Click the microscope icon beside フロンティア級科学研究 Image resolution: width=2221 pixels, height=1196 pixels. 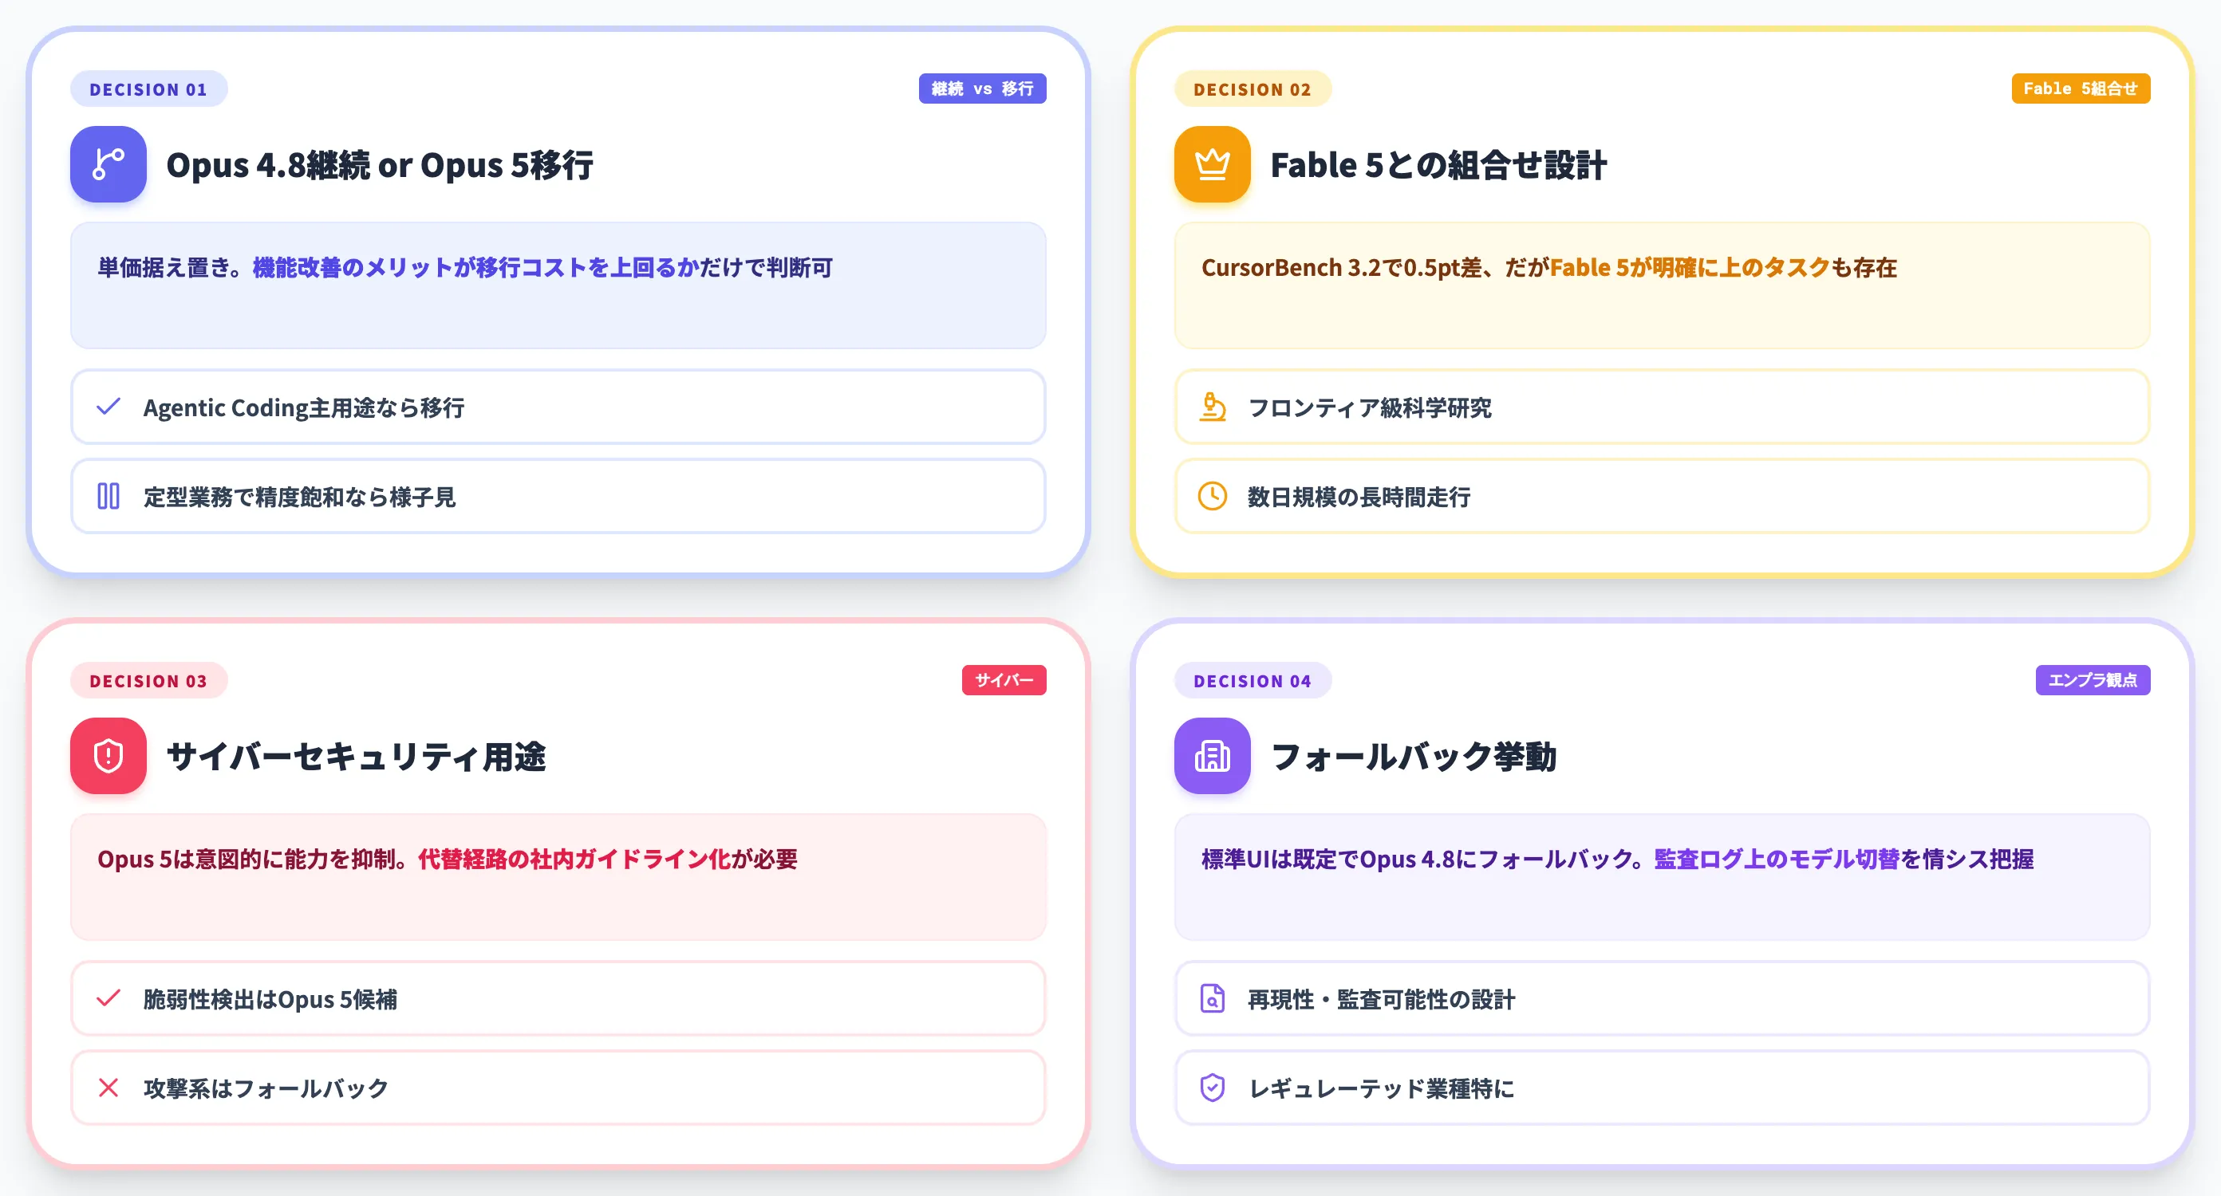point(1213,407)
